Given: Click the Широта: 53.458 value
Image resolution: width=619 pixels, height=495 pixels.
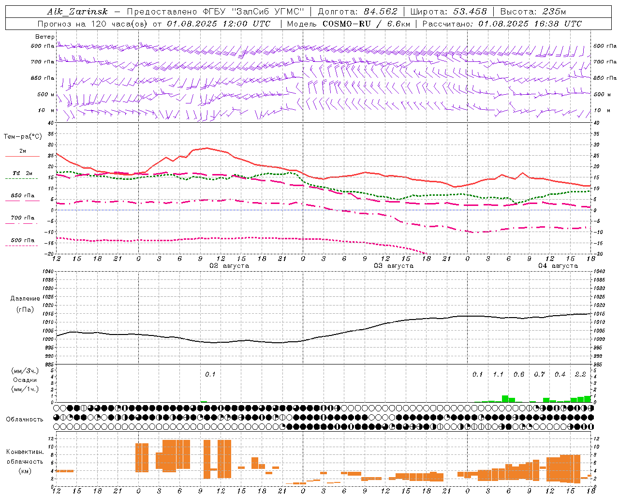Looking at the screenshot, I should coord(448,12).
